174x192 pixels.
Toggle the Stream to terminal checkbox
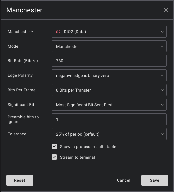click(54, 157)
